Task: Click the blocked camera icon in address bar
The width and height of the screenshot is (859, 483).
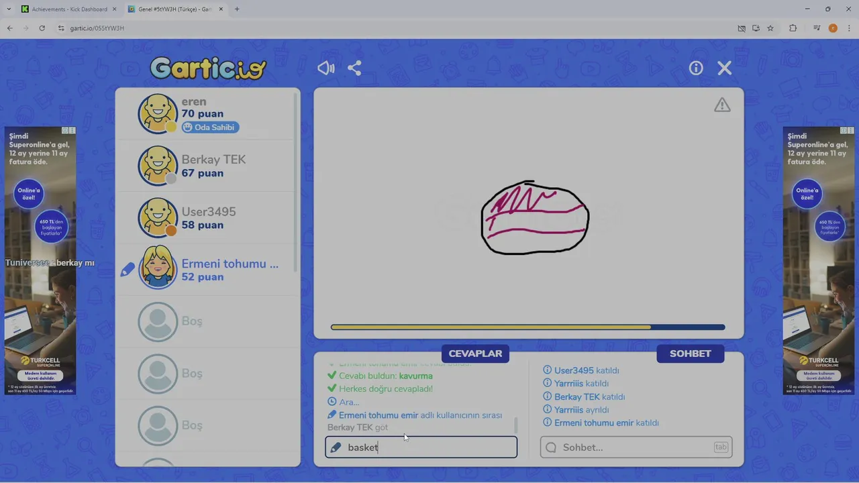Action: 742,28
